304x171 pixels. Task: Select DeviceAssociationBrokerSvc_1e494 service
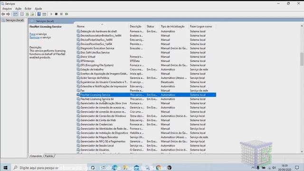[x=146, y=36]
